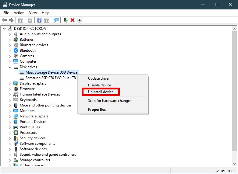Select the DESKTOP-C51CRQA computer name
This screenshot has height=174, width=238.
tap(30, 29)
